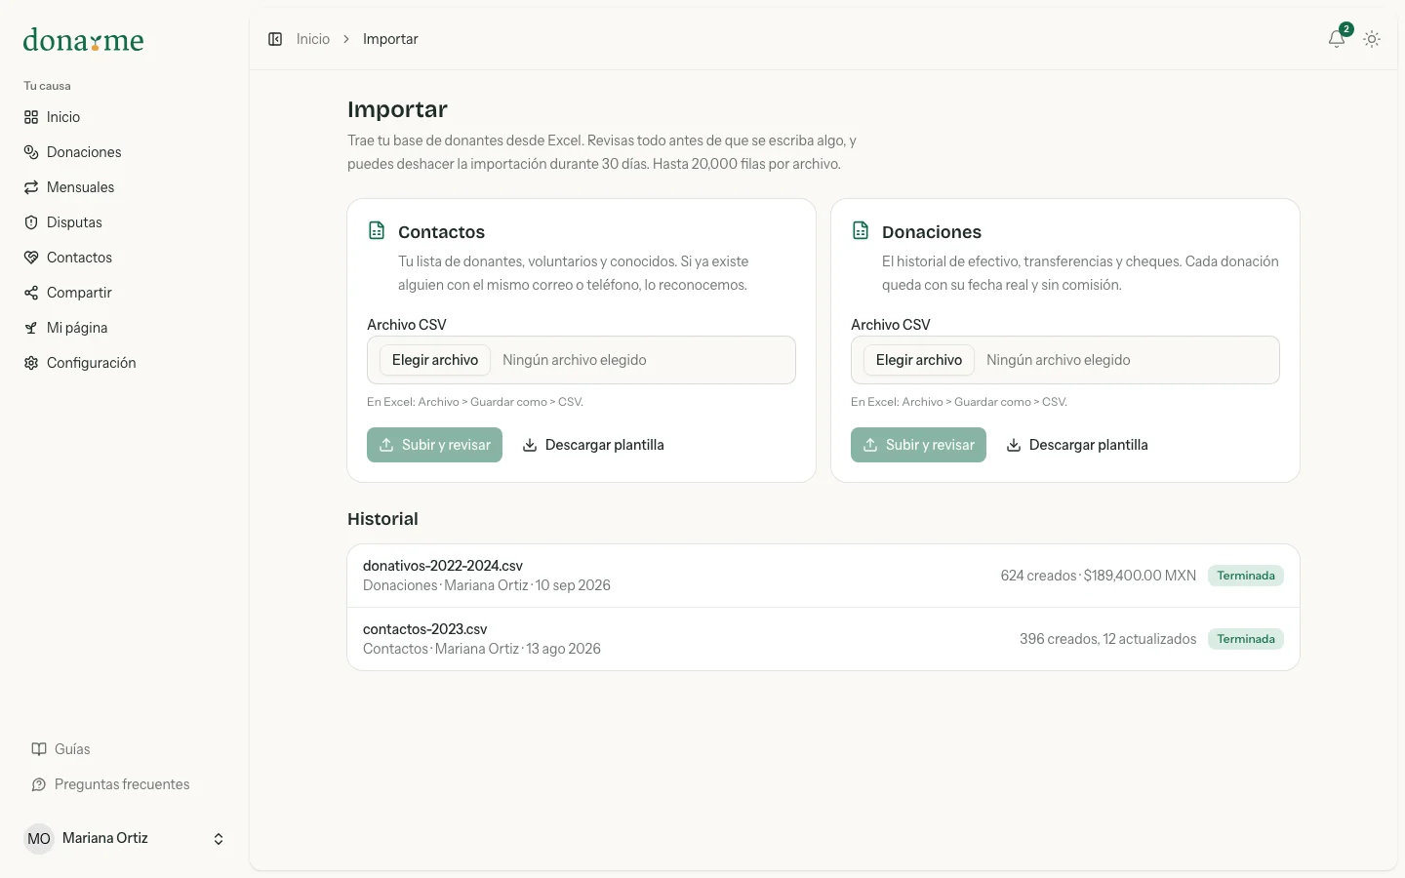Open Configuración in the sidebar

pos(124,363)
